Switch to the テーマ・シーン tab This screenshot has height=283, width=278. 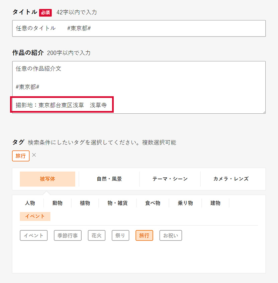(x=171, y=179)
